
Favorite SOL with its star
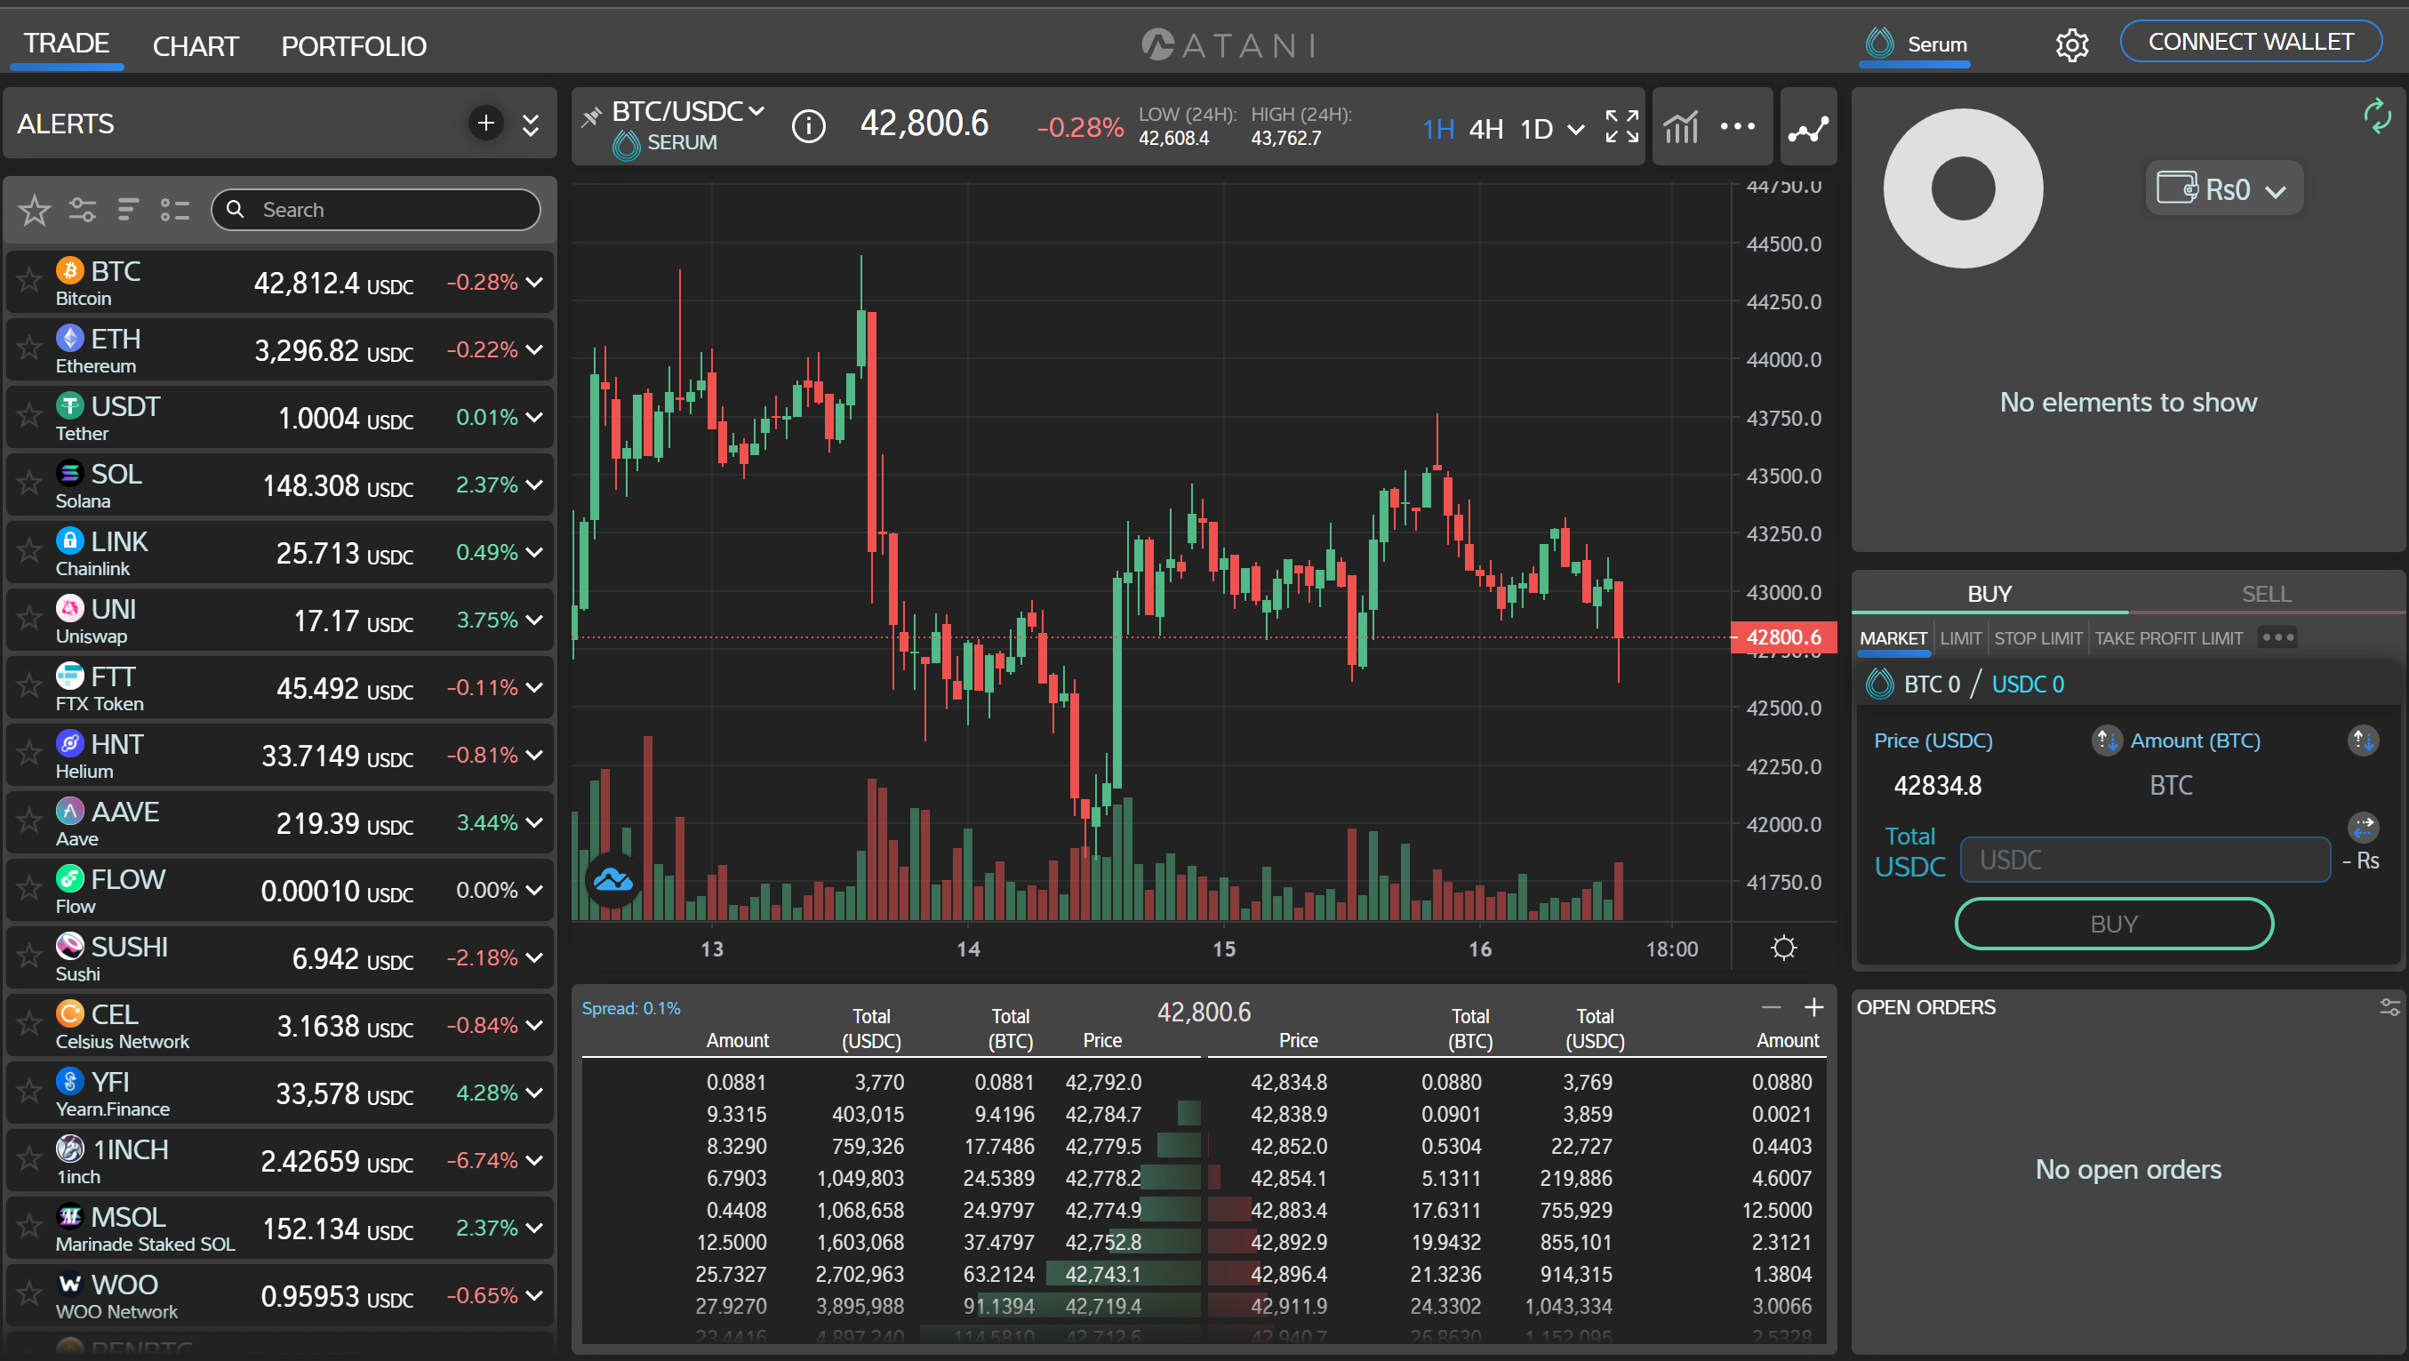pyautogui.click(x=30, y=484)
